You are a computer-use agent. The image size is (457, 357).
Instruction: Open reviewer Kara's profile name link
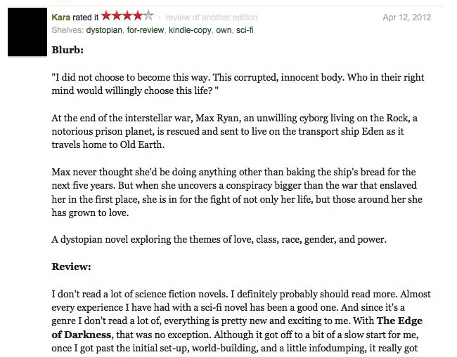pos(63,16)
